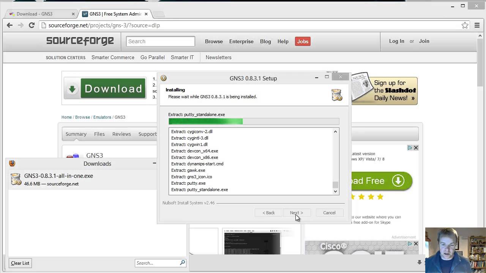
Task: Click scroll-up arrow of extract log
Action: click(x=335, y=132)
